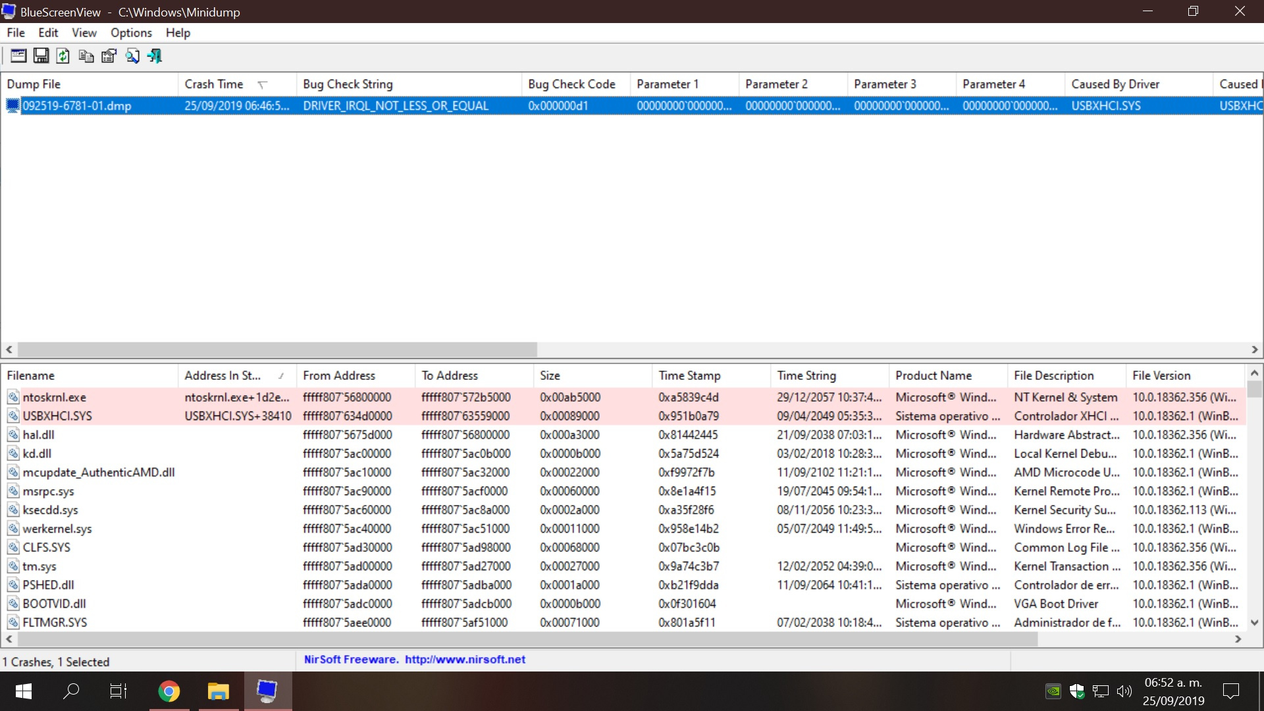1264x711 pixels.
Task: Click the Exit door toolbar icon
Action: click(155, 56)
